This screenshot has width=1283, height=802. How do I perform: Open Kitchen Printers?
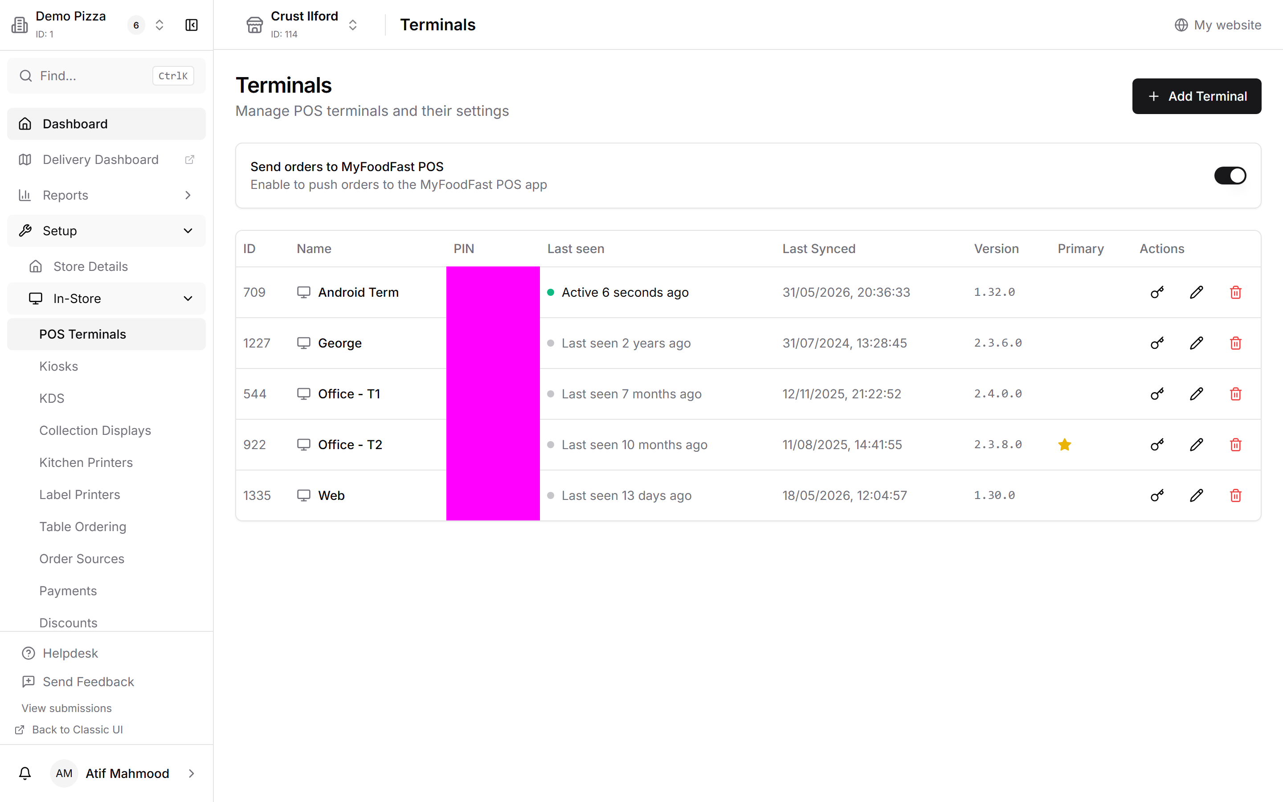click(x=86, y=462)
